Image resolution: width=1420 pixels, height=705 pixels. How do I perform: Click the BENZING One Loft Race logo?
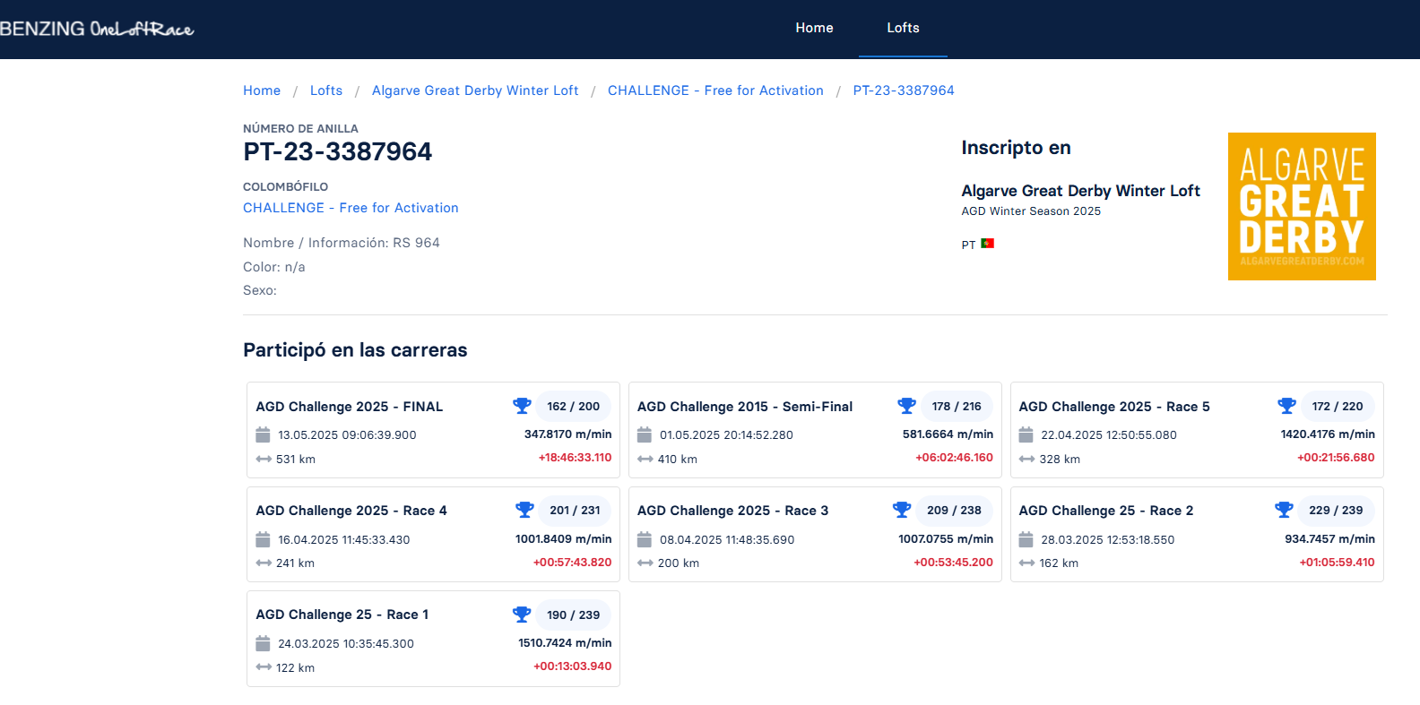pos(97,29)
